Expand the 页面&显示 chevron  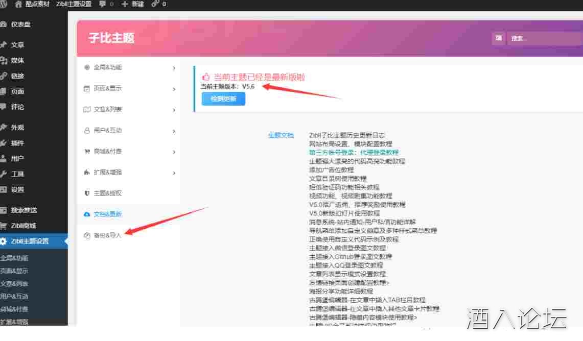[174, 89]
